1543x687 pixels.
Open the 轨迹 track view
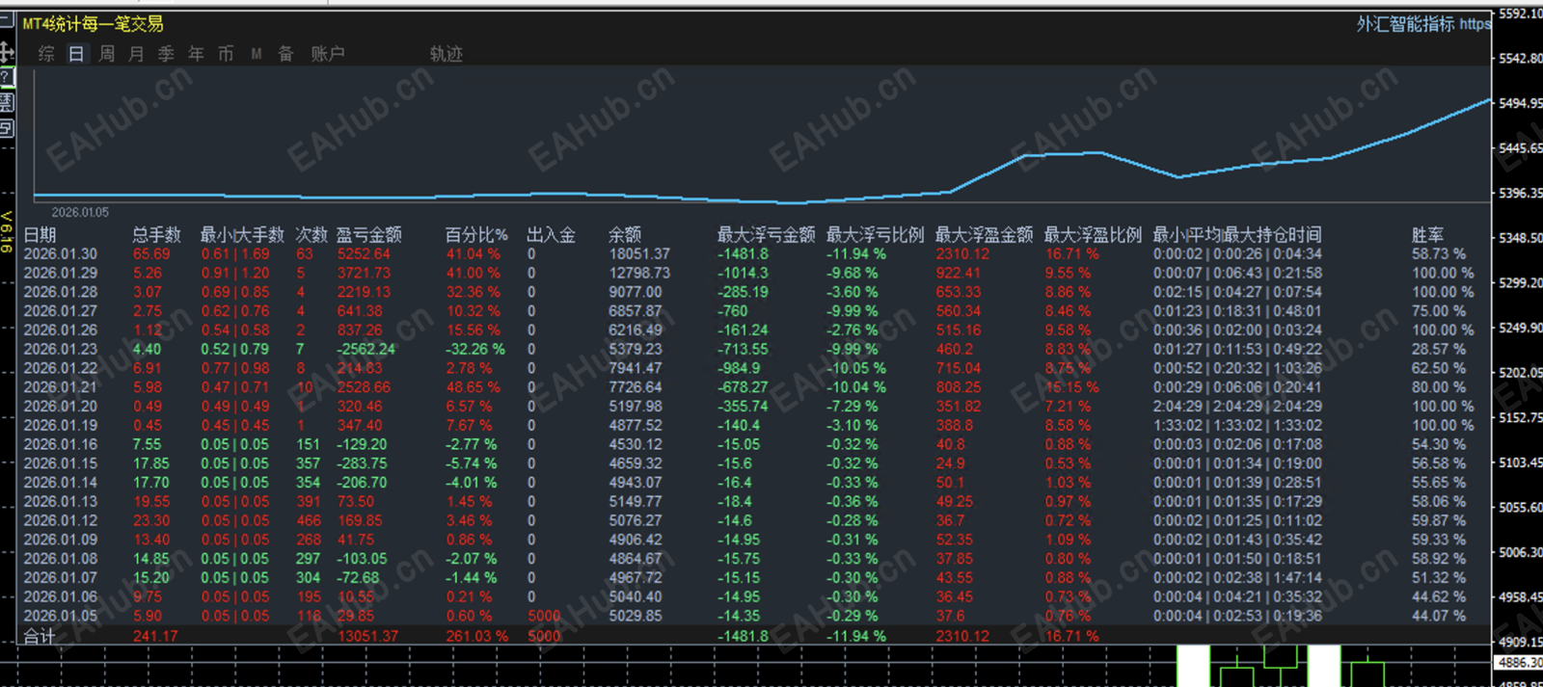447,54
